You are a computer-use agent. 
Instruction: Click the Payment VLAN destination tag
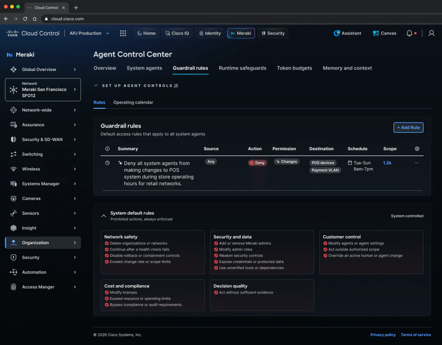(x=325, y=170)
